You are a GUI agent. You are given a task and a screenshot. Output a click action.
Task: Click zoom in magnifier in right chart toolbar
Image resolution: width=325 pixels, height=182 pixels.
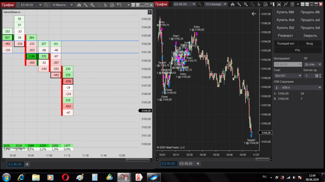(246, 4)
